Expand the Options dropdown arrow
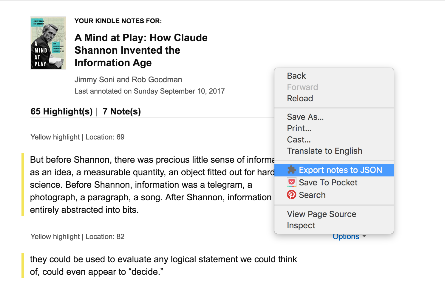The image size is (445, 290). point(364,236)
